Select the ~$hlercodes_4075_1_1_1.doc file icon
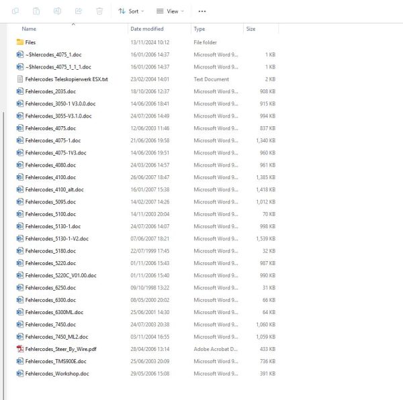 (x=19, y=66)
